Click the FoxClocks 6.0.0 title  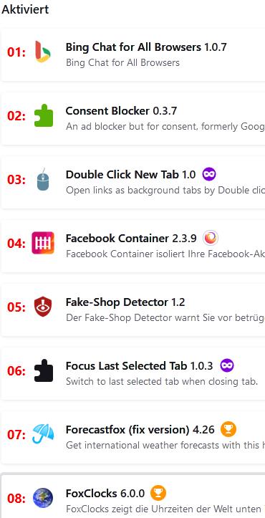pos(105,493)
